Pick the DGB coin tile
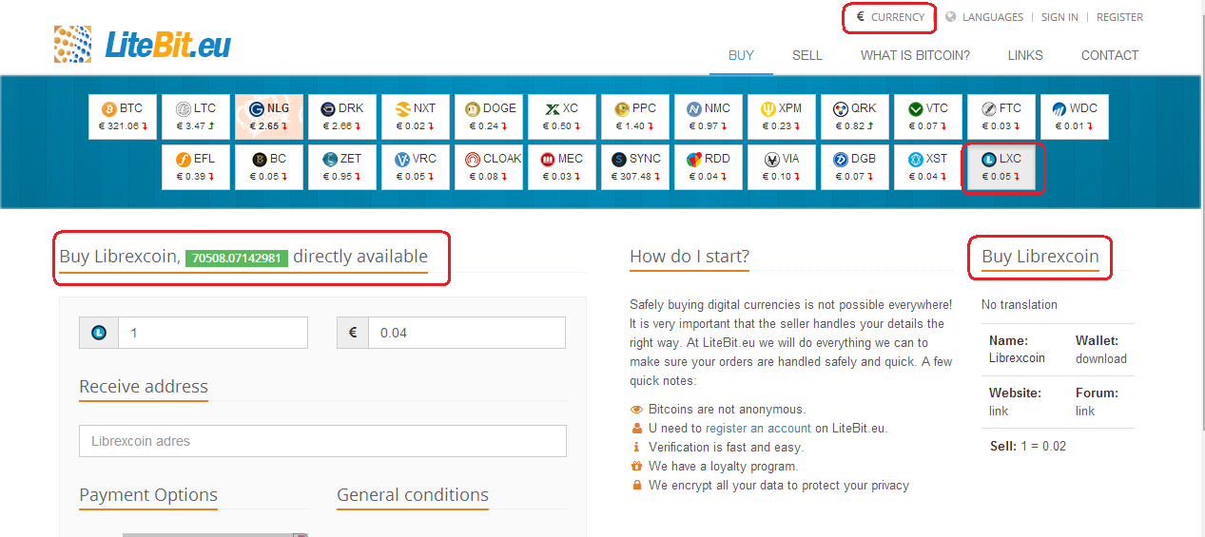The width and height of the screenshot is (1205, 537). pyautogui.click(x=855, y=167)
